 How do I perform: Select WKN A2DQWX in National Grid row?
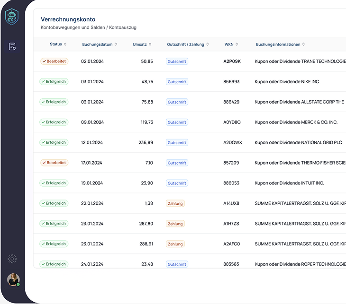232,142
